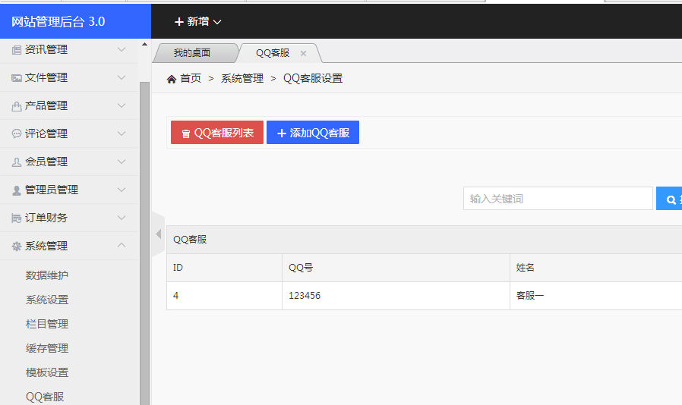The height and width of the screenshot is (405, 682).
Task: Click the 系统管理 gear icon
Action: point(17,246)
